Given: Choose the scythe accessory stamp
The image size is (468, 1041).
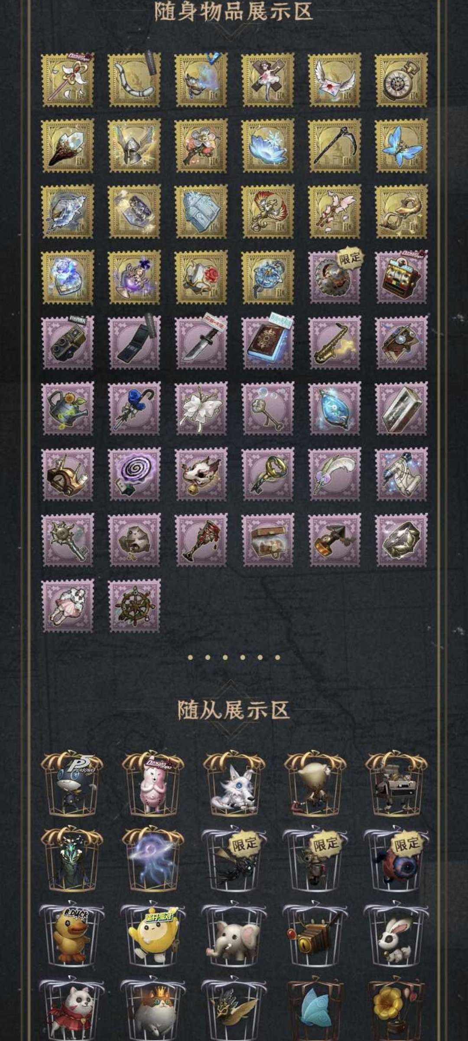Looking at the screenshot, I should [334, 146].
